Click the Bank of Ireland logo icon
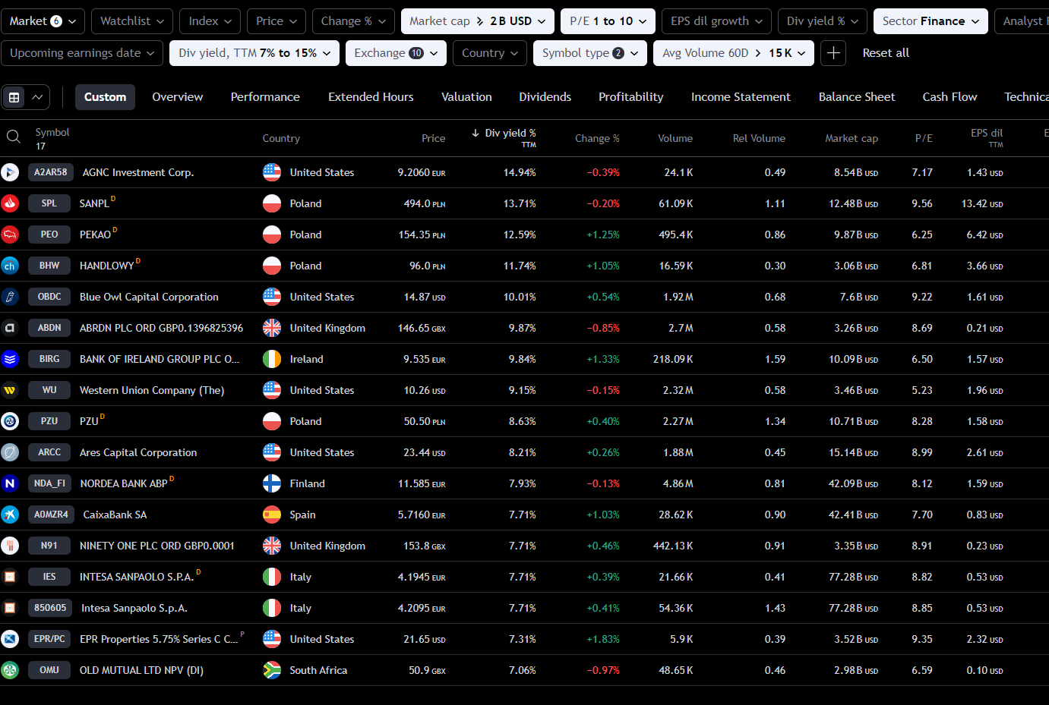1049x705 pixels. (10, 359)
